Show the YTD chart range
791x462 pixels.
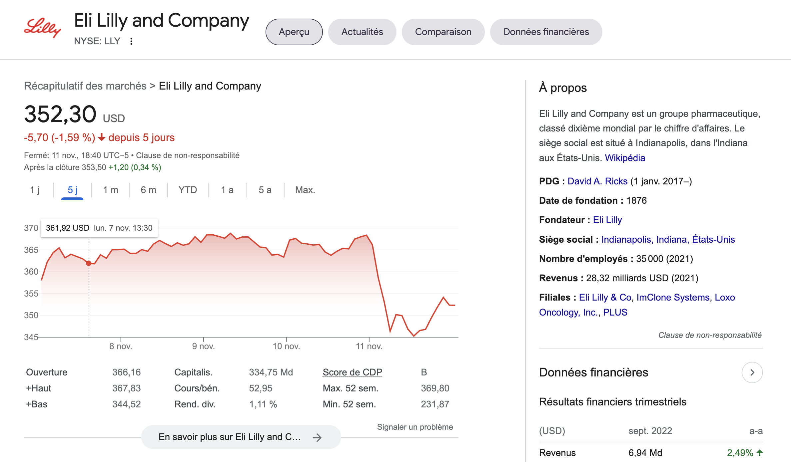(x=188, y=190)
